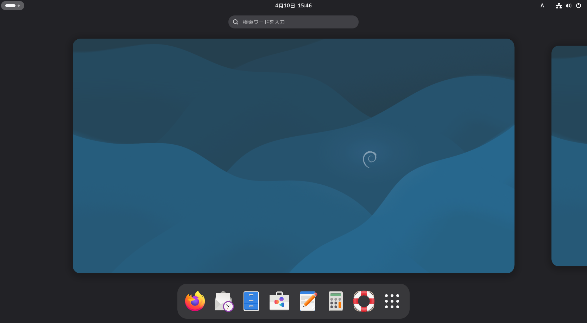Open Help via the lifebuoy icon

364,301
